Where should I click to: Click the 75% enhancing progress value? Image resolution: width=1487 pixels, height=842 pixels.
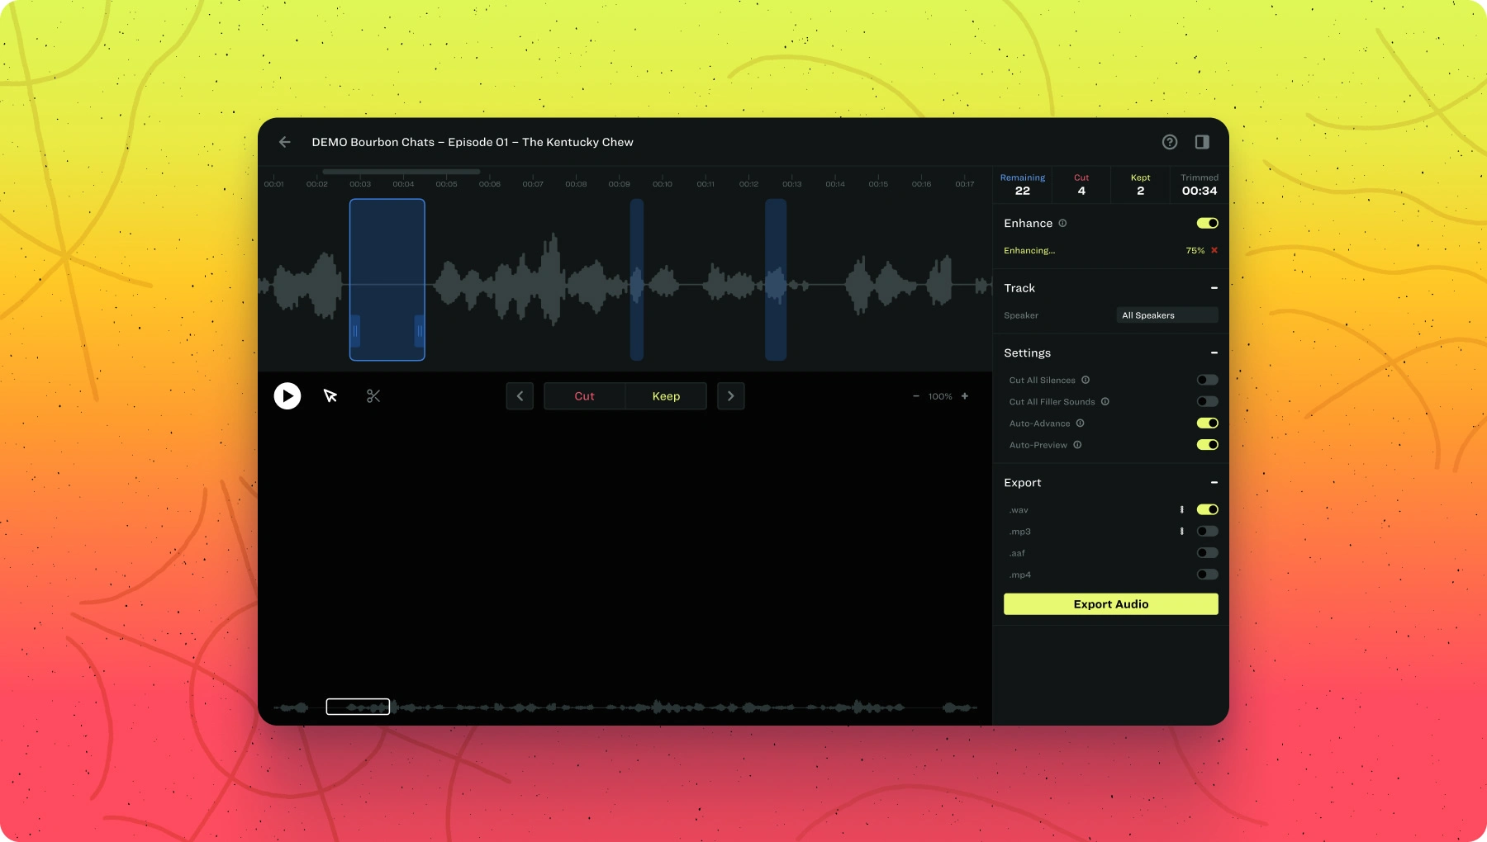[x=1195, y=250]
